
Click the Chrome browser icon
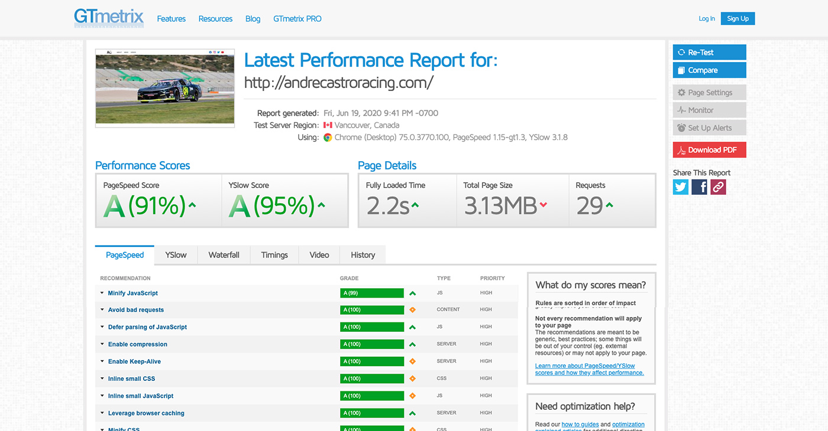point(328,137)
